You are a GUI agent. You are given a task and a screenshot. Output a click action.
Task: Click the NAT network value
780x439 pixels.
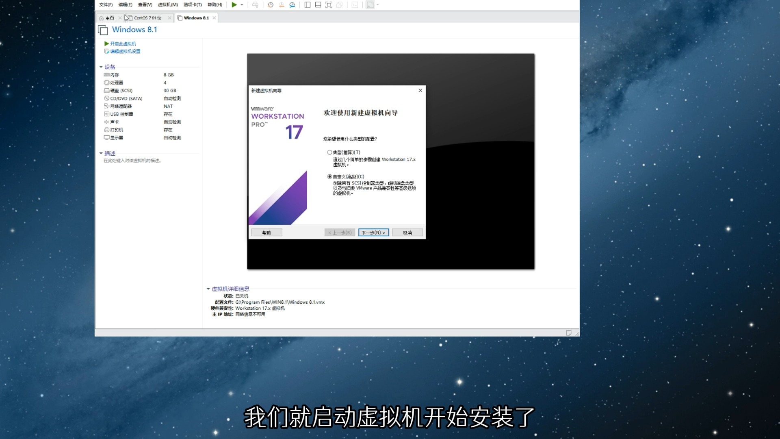coord(168,106)
